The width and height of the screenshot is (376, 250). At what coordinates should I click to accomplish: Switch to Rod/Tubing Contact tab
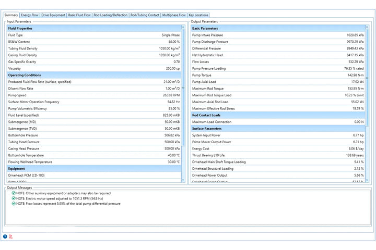click(145, 15)
